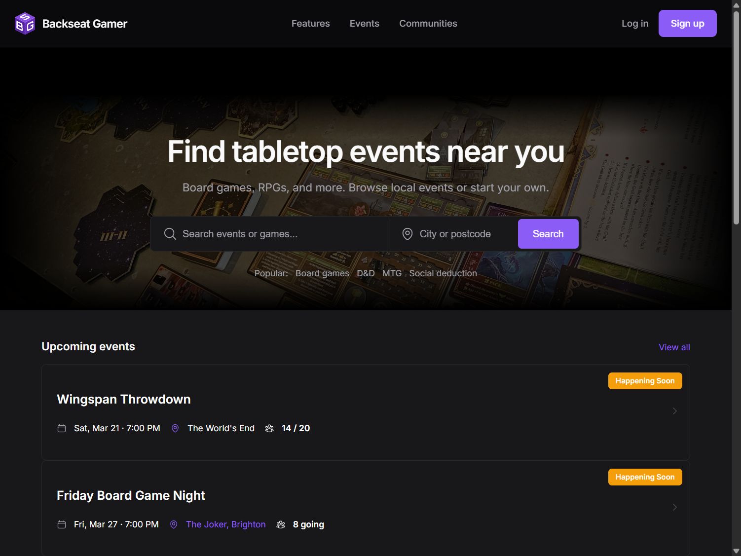Click the Backseat Gamer cube logo
Image resolution: width=741 pixels, height=556 pixels.
point(24,23)
